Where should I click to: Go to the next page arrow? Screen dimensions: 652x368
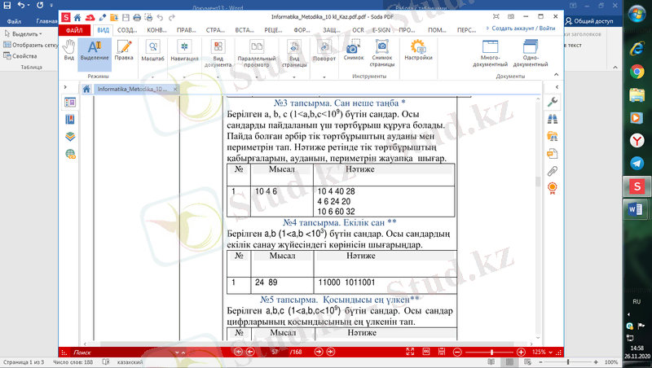(x=318, y=352)
